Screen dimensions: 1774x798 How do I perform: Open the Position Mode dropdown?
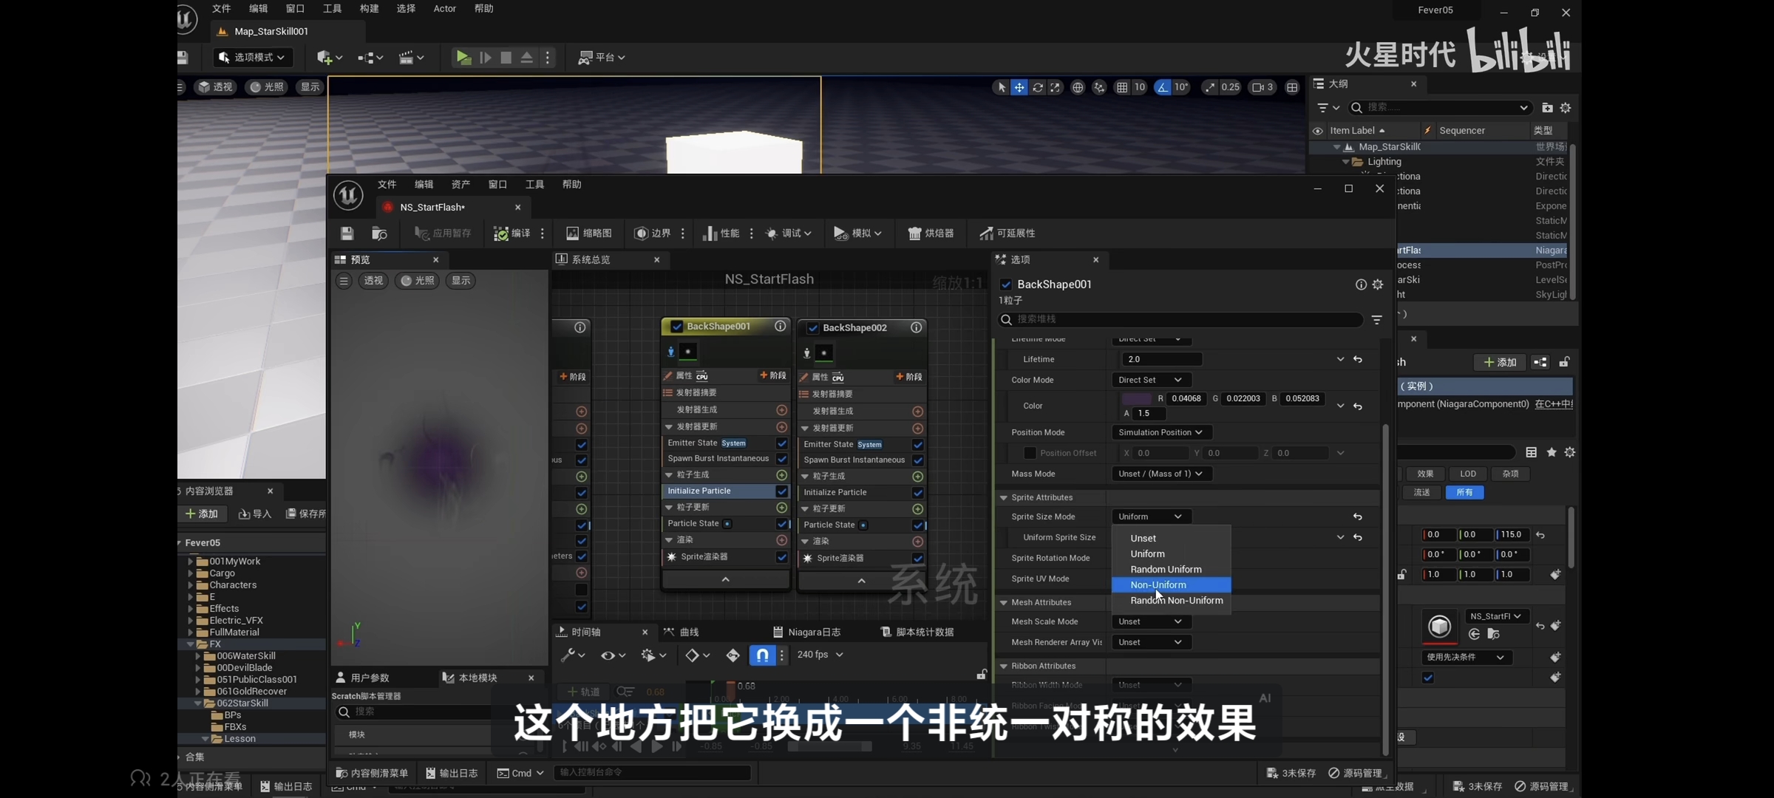point(1160,432)
